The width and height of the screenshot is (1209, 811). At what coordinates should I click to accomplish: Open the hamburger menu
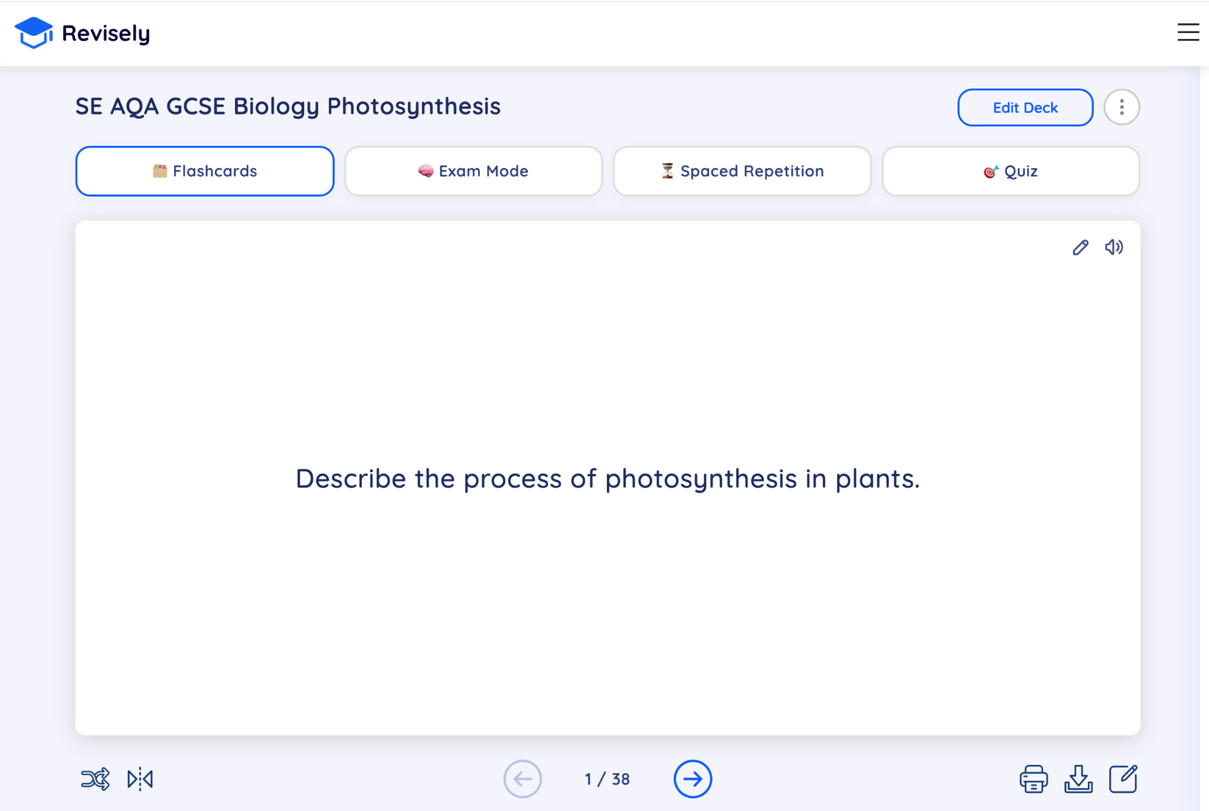[x=1188, y=32]
